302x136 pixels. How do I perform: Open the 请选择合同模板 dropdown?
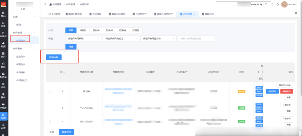(83, 38)
